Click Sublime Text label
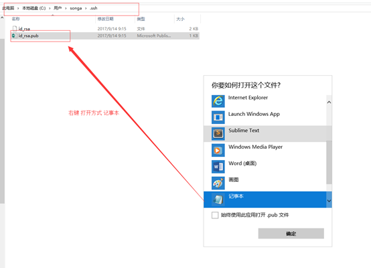The image size is (371, 268). pyautogui.click(x=244, y=131)
